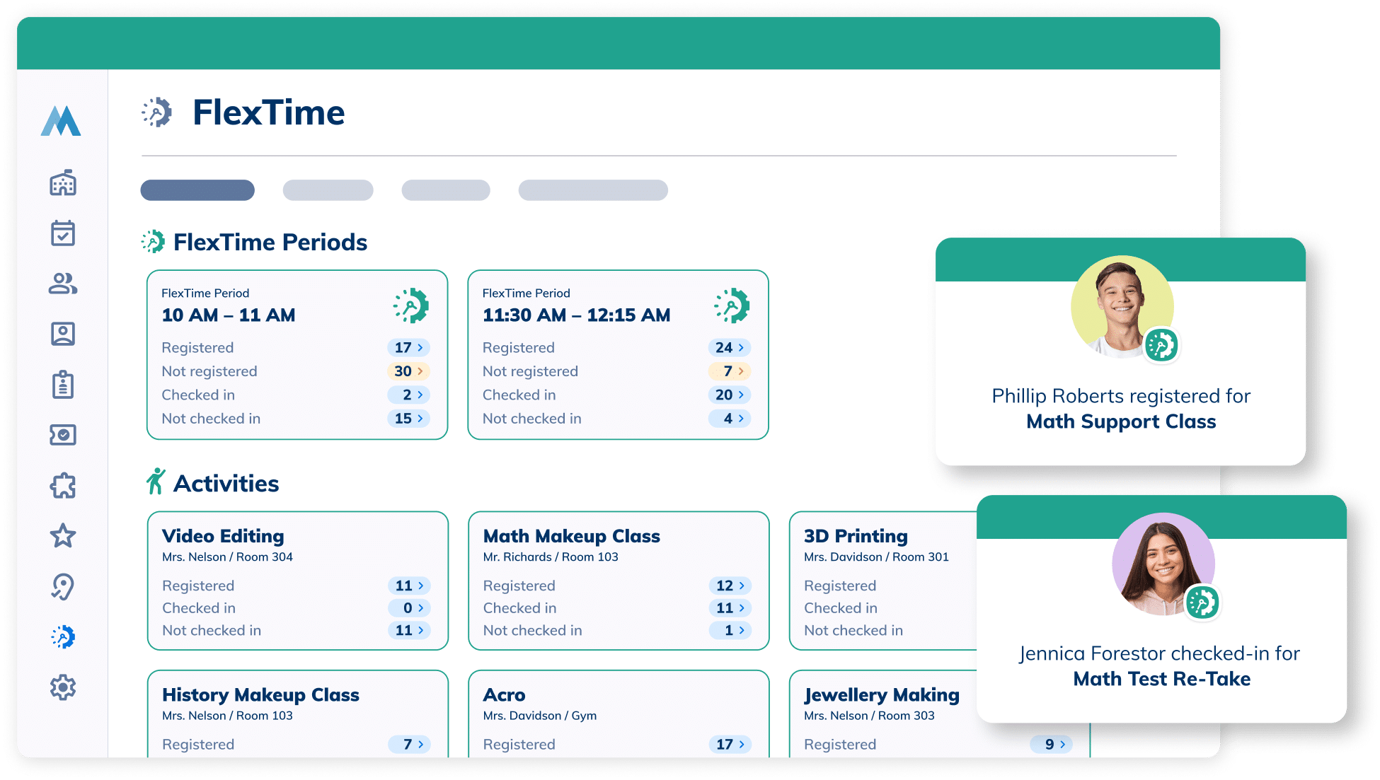Screen dimensions: 1380x780
Task: Select the third gray tab pill
Action: click(x=446, y=190)
